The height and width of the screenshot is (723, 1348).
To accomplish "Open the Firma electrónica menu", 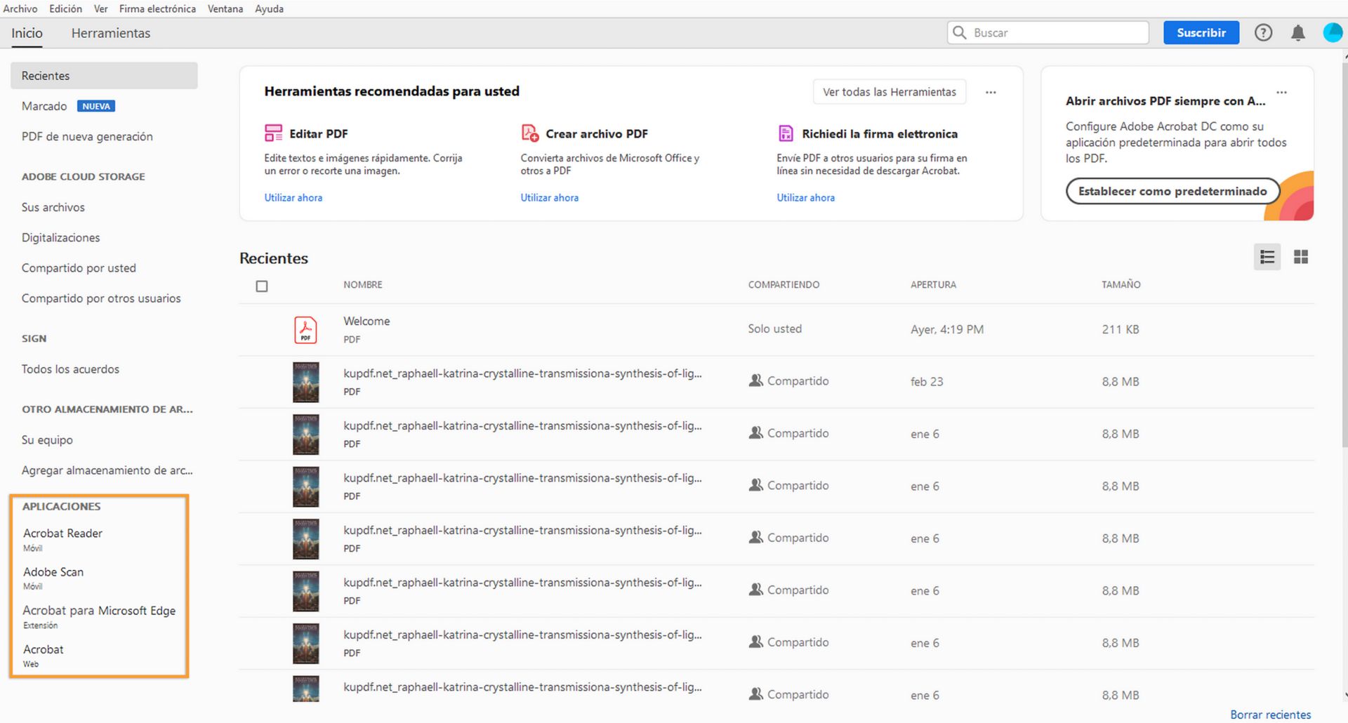I will click(157, 9).
